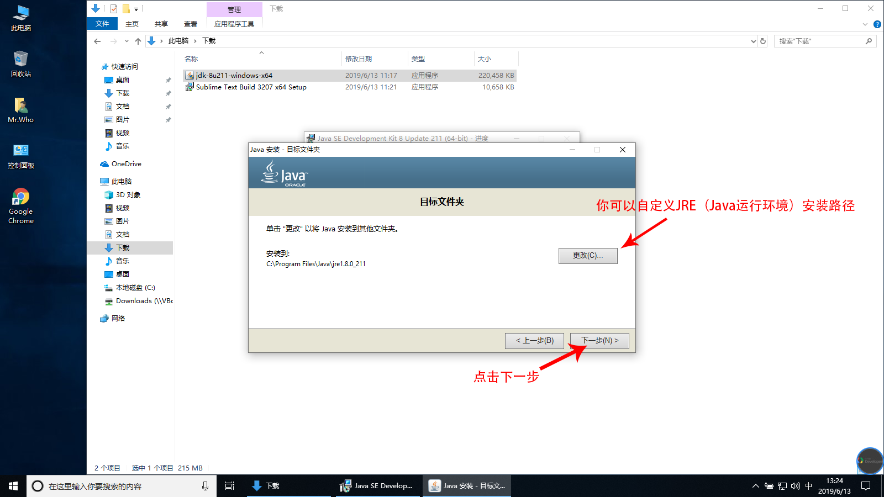The height and width of the screenshot is (497, 884).
Task: Click 更改(C)... to change install folder
Action: pos(588,256)
